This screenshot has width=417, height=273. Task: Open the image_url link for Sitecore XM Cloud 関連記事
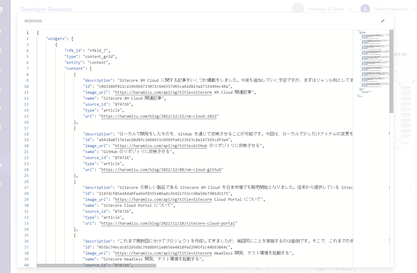tap(164, 92)
